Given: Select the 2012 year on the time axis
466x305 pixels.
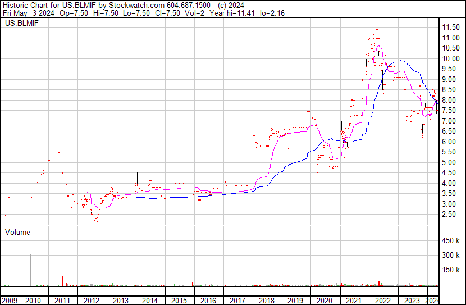Looking at the screenshot, I should point(92,301).
